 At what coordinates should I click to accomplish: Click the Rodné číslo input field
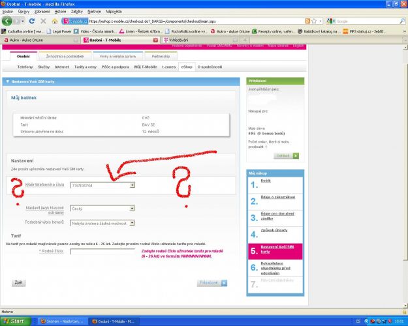pyautogui.click(x=102, y=252)
